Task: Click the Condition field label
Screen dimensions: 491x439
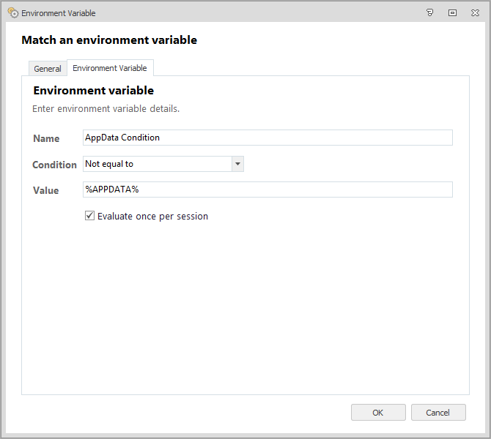Action: [54, 165]
